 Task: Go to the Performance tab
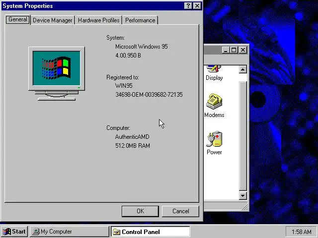(140, 20)
